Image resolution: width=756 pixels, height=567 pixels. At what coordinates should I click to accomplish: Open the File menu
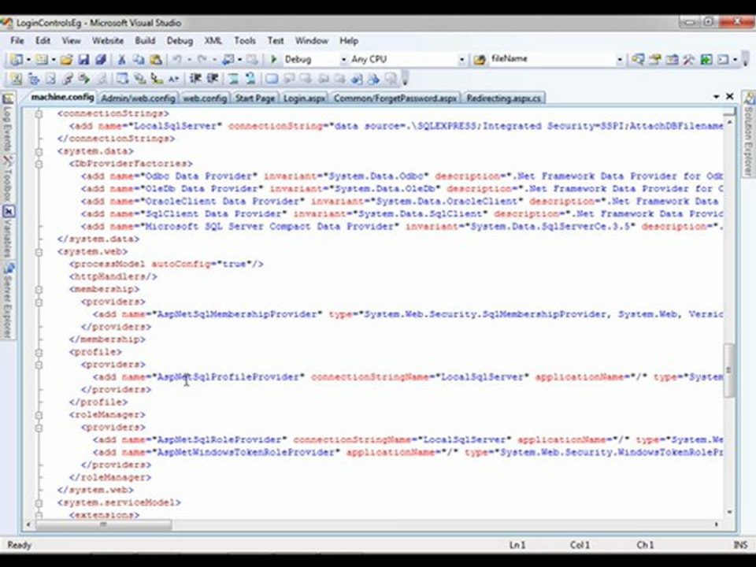point(17,41)
